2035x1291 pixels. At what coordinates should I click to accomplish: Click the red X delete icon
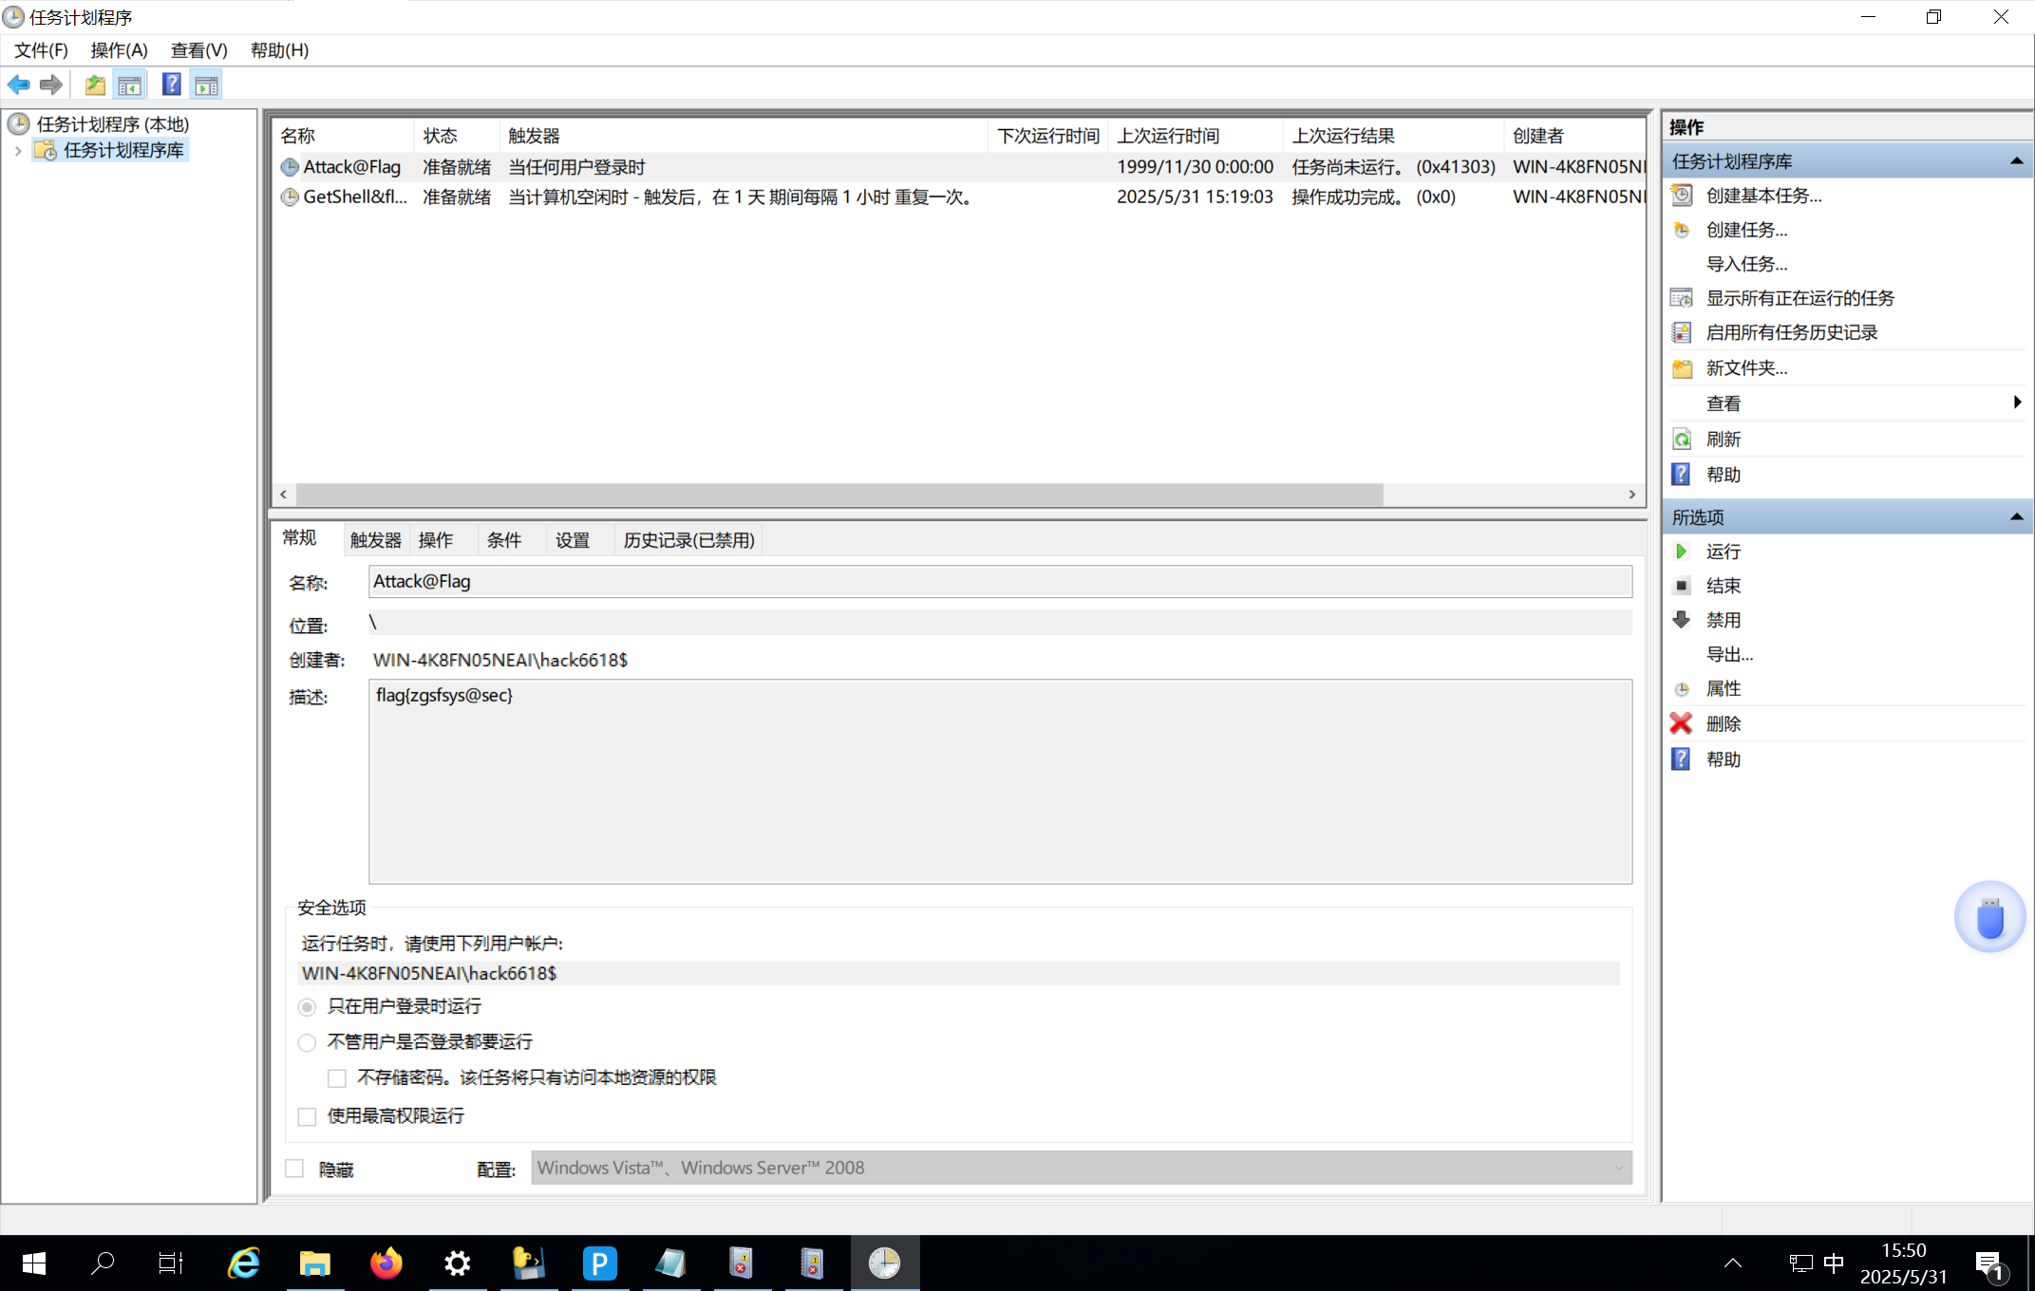[1681, 723]
